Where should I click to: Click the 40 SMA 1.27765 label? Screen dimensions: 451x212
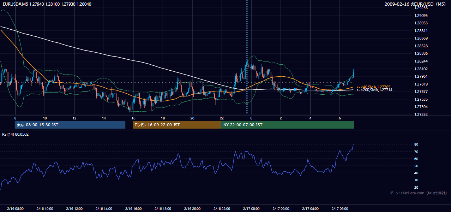point(374,87)
